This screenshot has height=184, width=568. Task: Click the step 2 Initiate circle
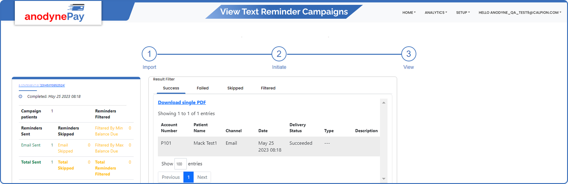click(279, 54)
